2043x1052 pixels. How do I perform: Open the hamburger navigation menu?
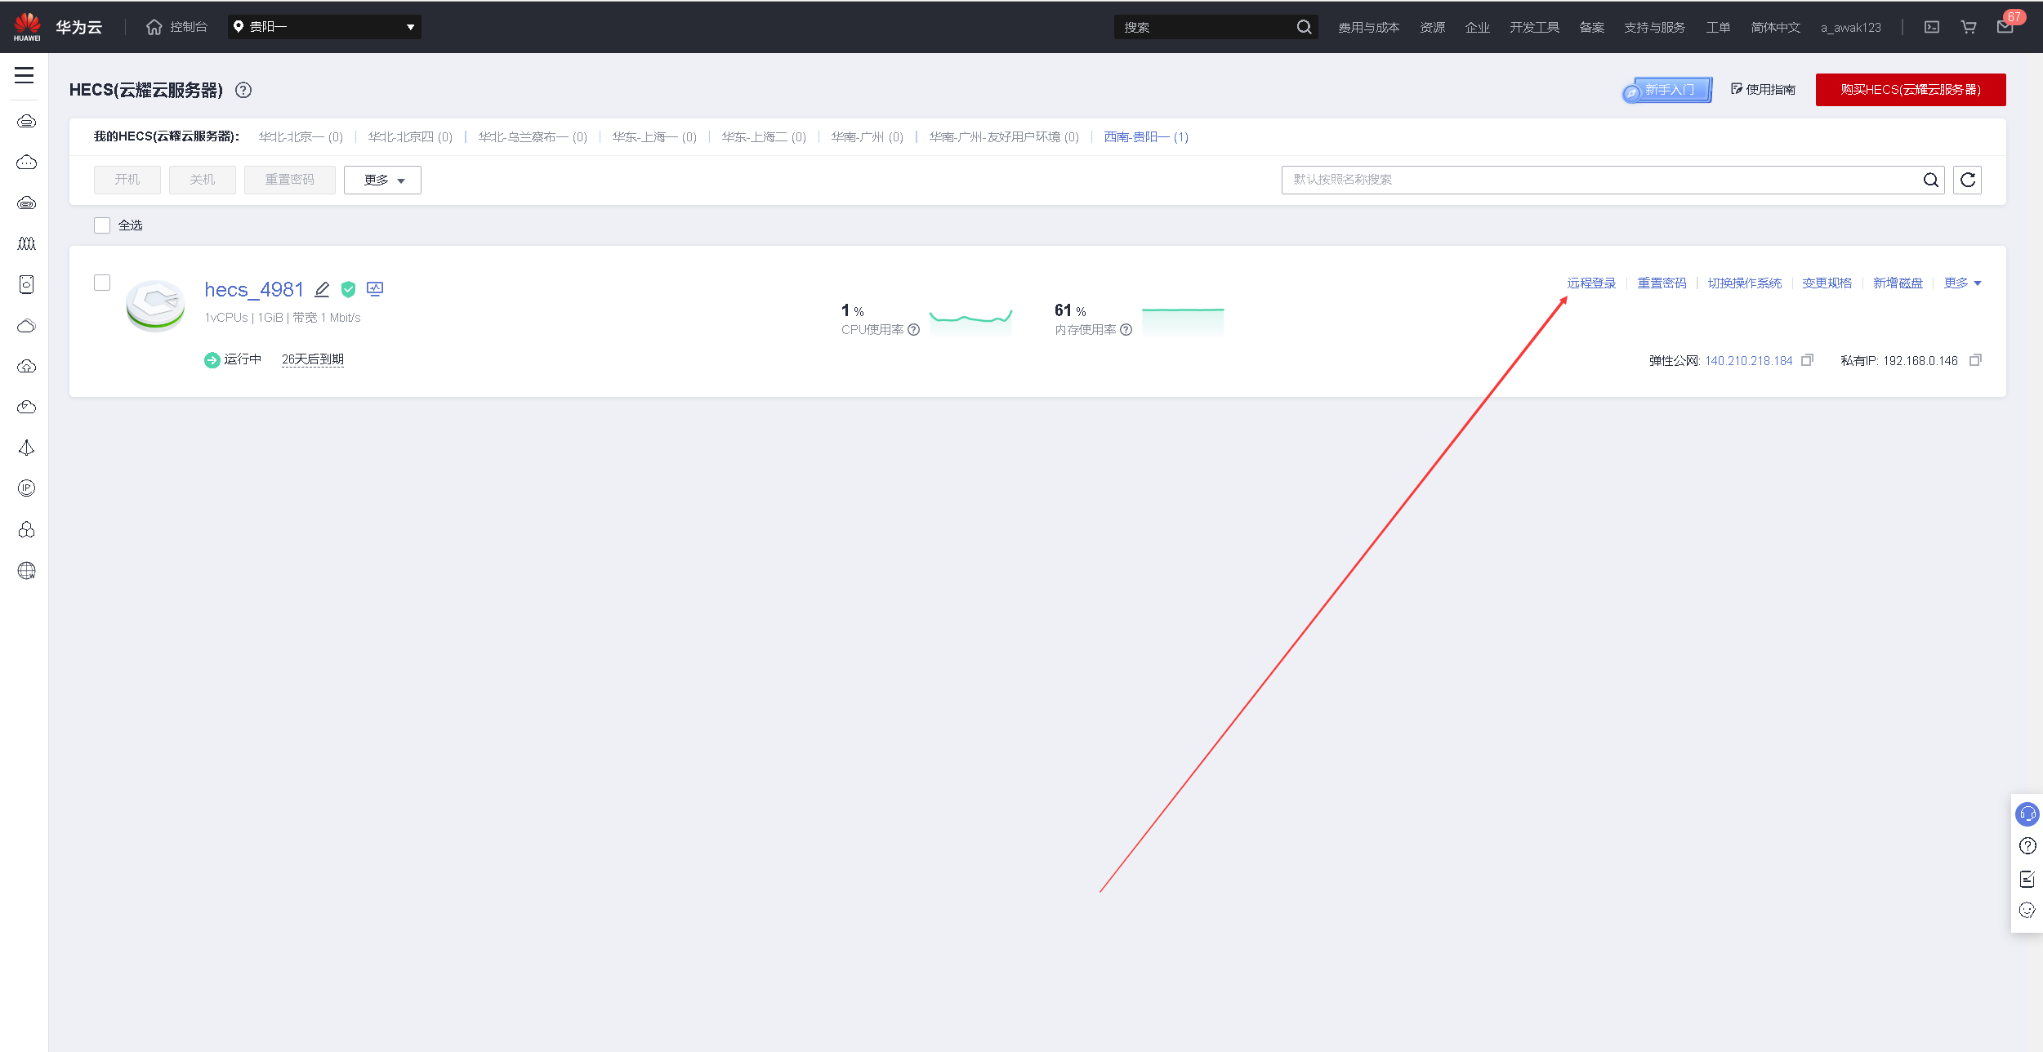click(x=25, y=75)
